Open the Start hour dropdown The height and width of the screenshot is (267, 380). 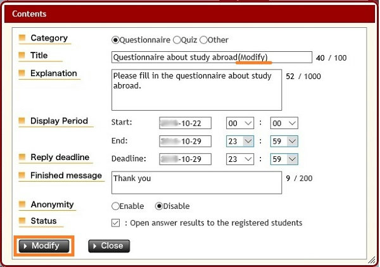click(x=240, y=123)
